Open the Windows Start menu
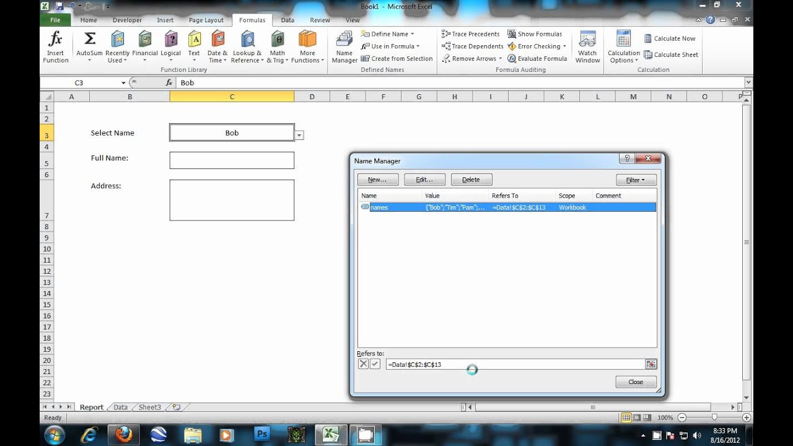793x446 pixels. tap(54, 435)
